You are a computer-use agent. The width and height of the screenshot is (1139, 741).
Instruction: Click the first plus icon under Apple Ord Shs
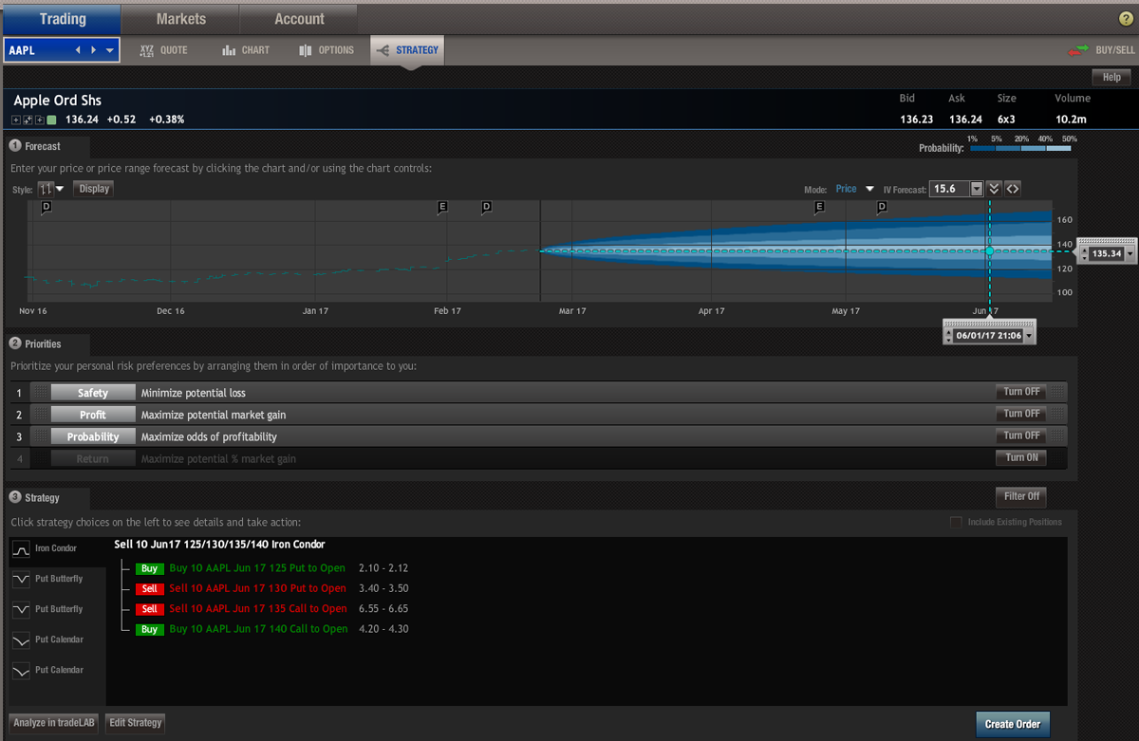16,120
